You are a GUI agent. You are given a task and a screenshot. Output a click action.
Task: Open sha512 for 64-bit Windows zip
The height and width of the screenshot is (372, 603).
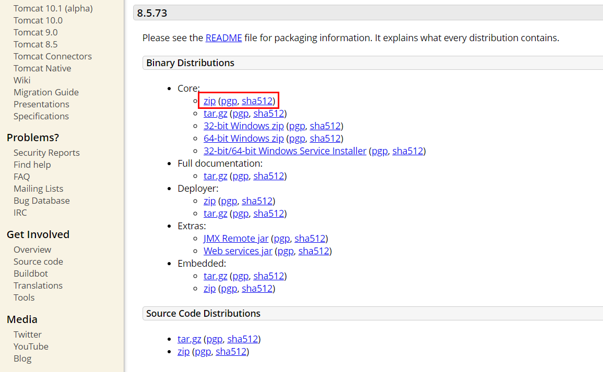point(325,138)
